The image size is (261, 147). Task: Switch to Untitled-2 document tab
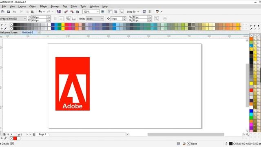pos(28,33)
